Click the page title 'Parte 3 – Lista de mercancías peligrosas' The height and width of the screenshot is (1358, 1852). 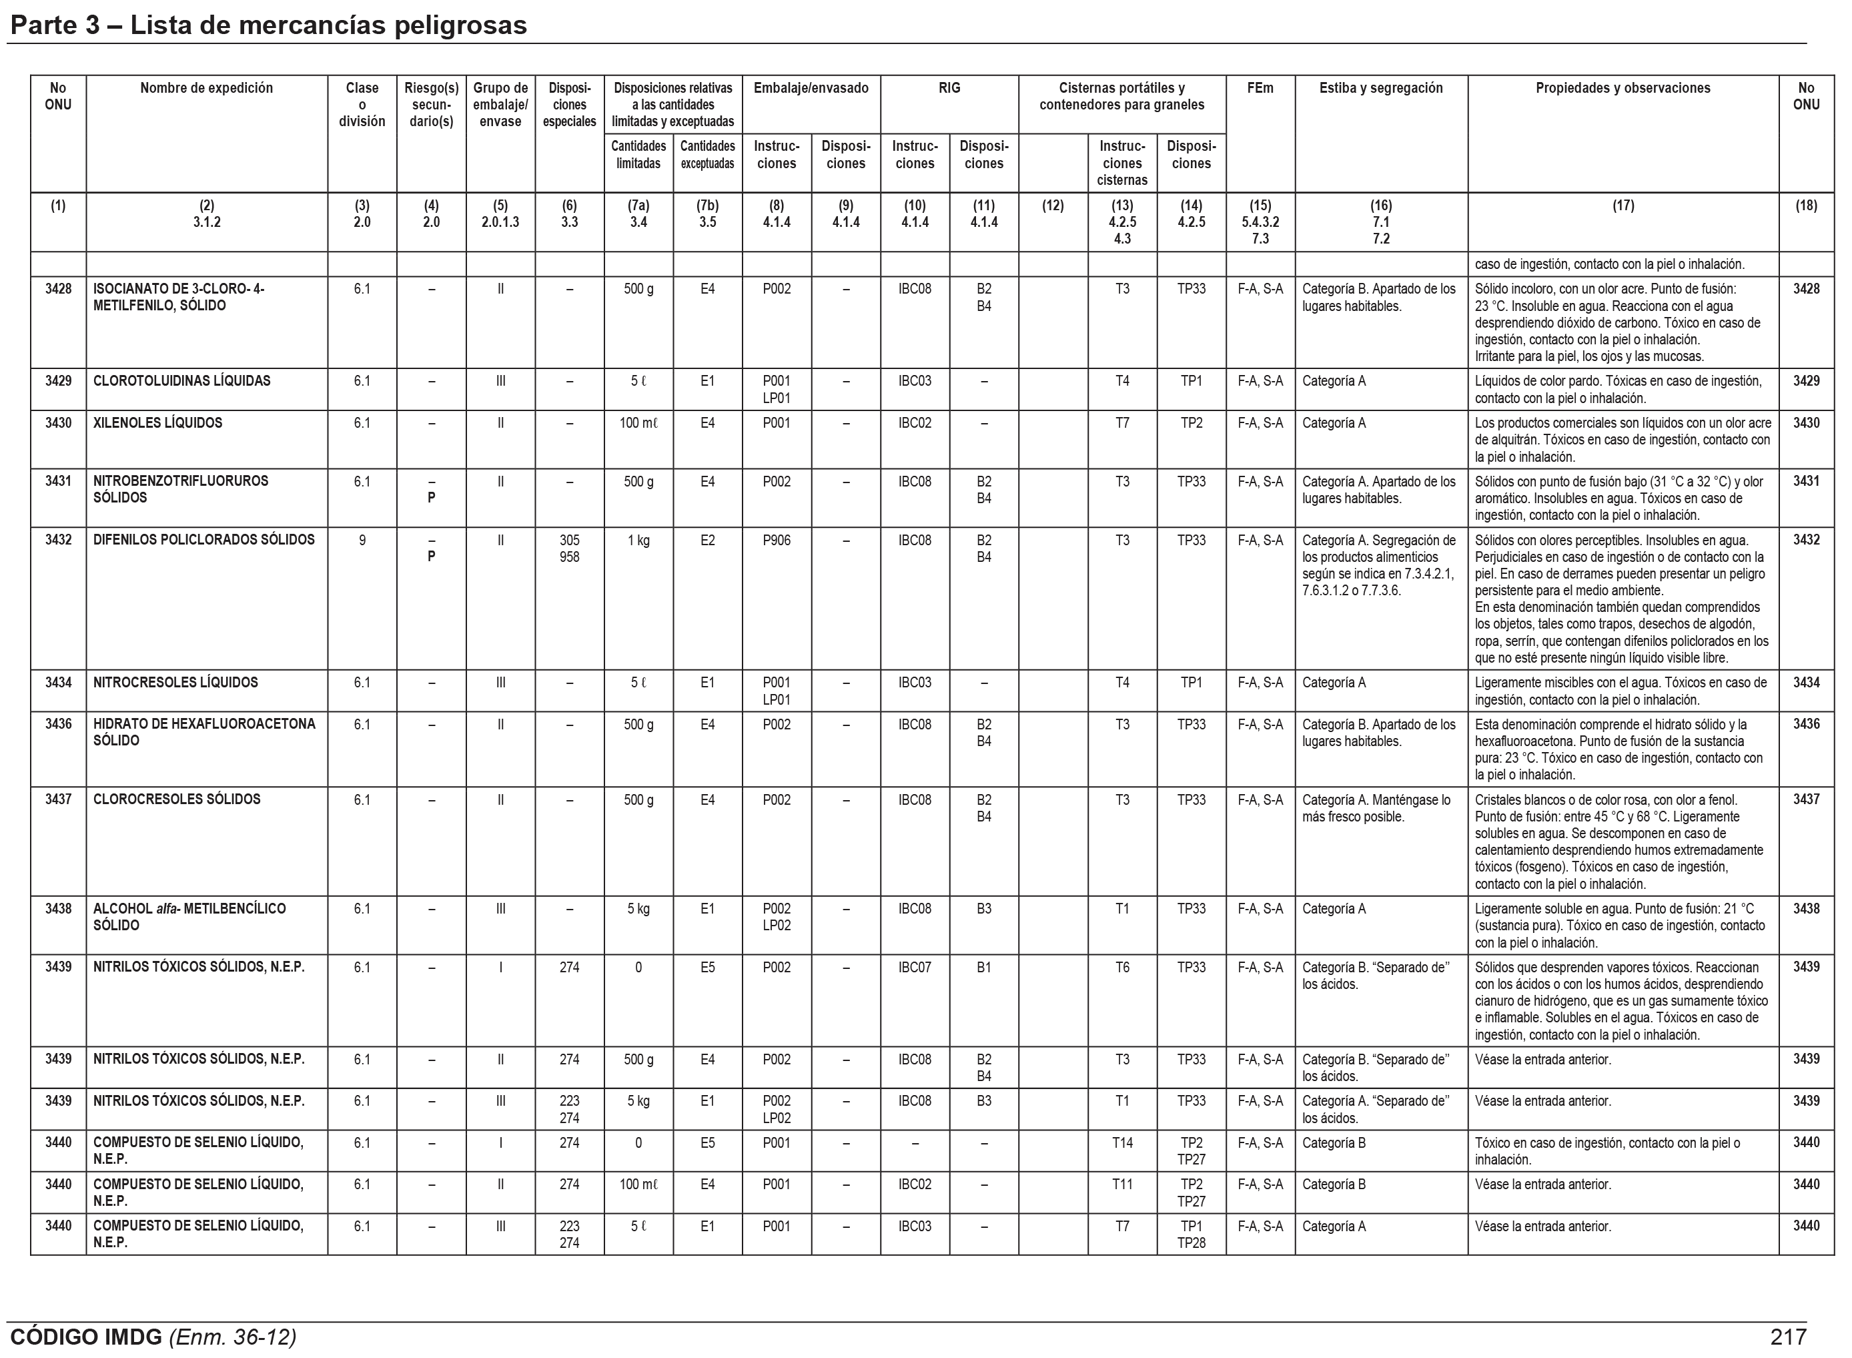[268, 25]
